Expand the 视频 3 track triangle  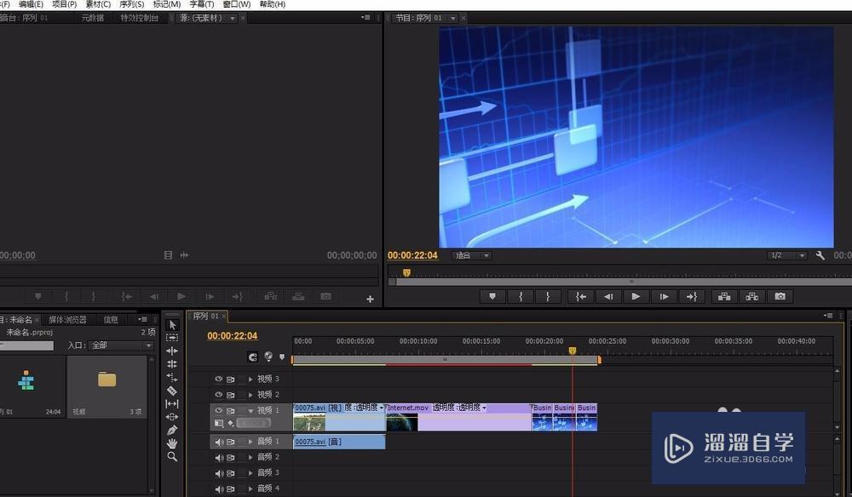pyautogui.click(x=250, y=379)
